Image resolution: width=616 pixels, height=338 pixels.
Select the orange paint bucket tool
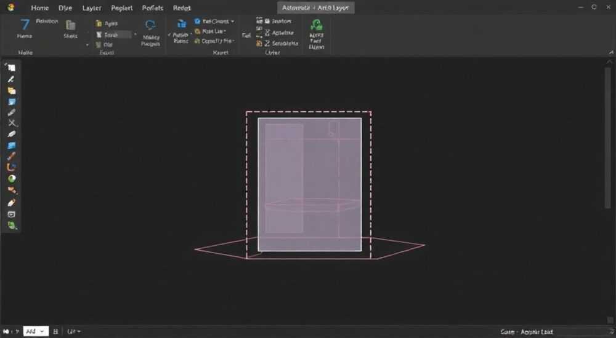(x=12, y=191)
